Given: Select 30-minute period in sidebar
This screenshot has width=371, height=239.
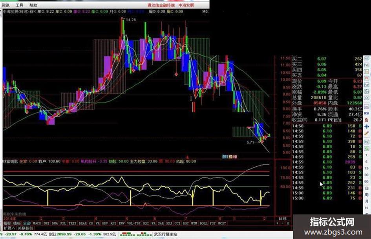Looking at the screenshot, I should (366, 175).
